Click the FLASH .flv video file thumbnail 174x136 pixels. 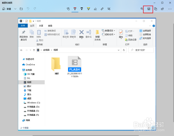(74, 64)
